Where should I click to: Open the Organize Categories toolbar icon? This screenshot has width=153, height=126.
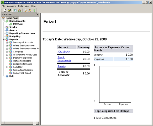(25, 10)
